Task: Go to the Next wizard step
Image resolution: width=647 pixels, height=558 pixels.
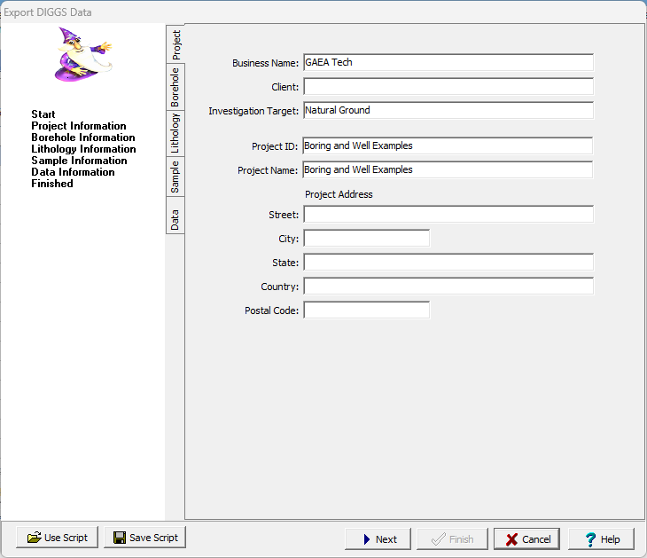Action: (x=378, y=538)
